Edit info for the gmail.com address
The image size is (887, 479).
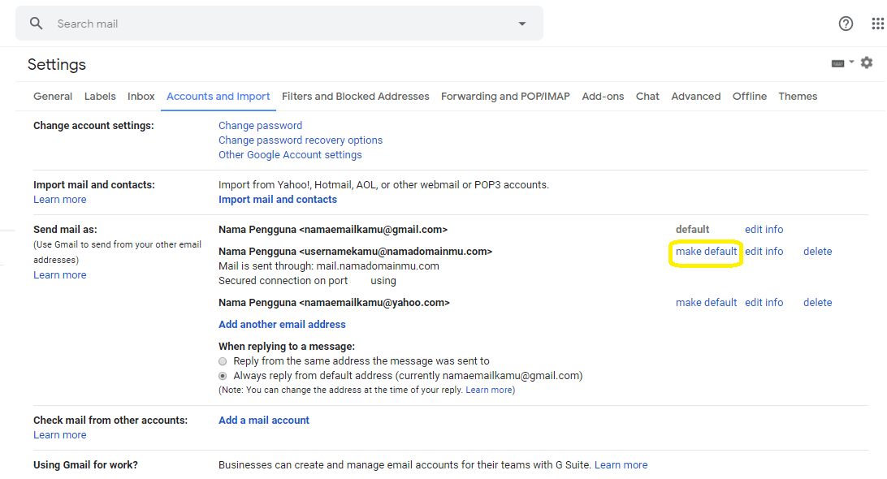tap(764, 230)
